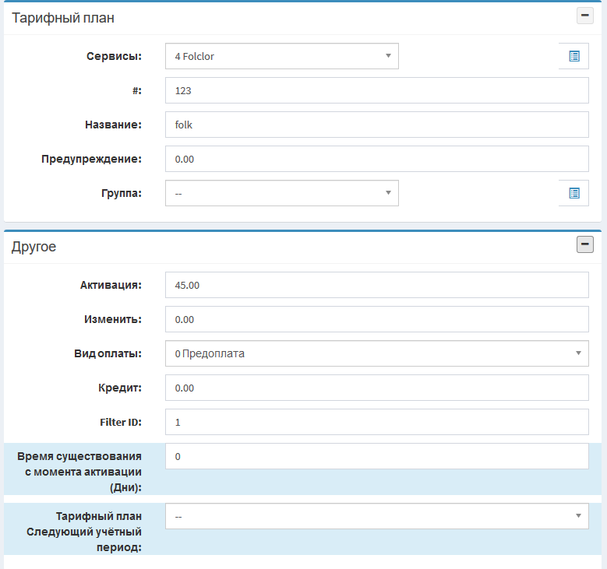Image resolution: width=607 pixels, height=569 pixels.
Task: Click the Тарифный план panel heading
Action: pyautogui.click(x=63, y=16)
